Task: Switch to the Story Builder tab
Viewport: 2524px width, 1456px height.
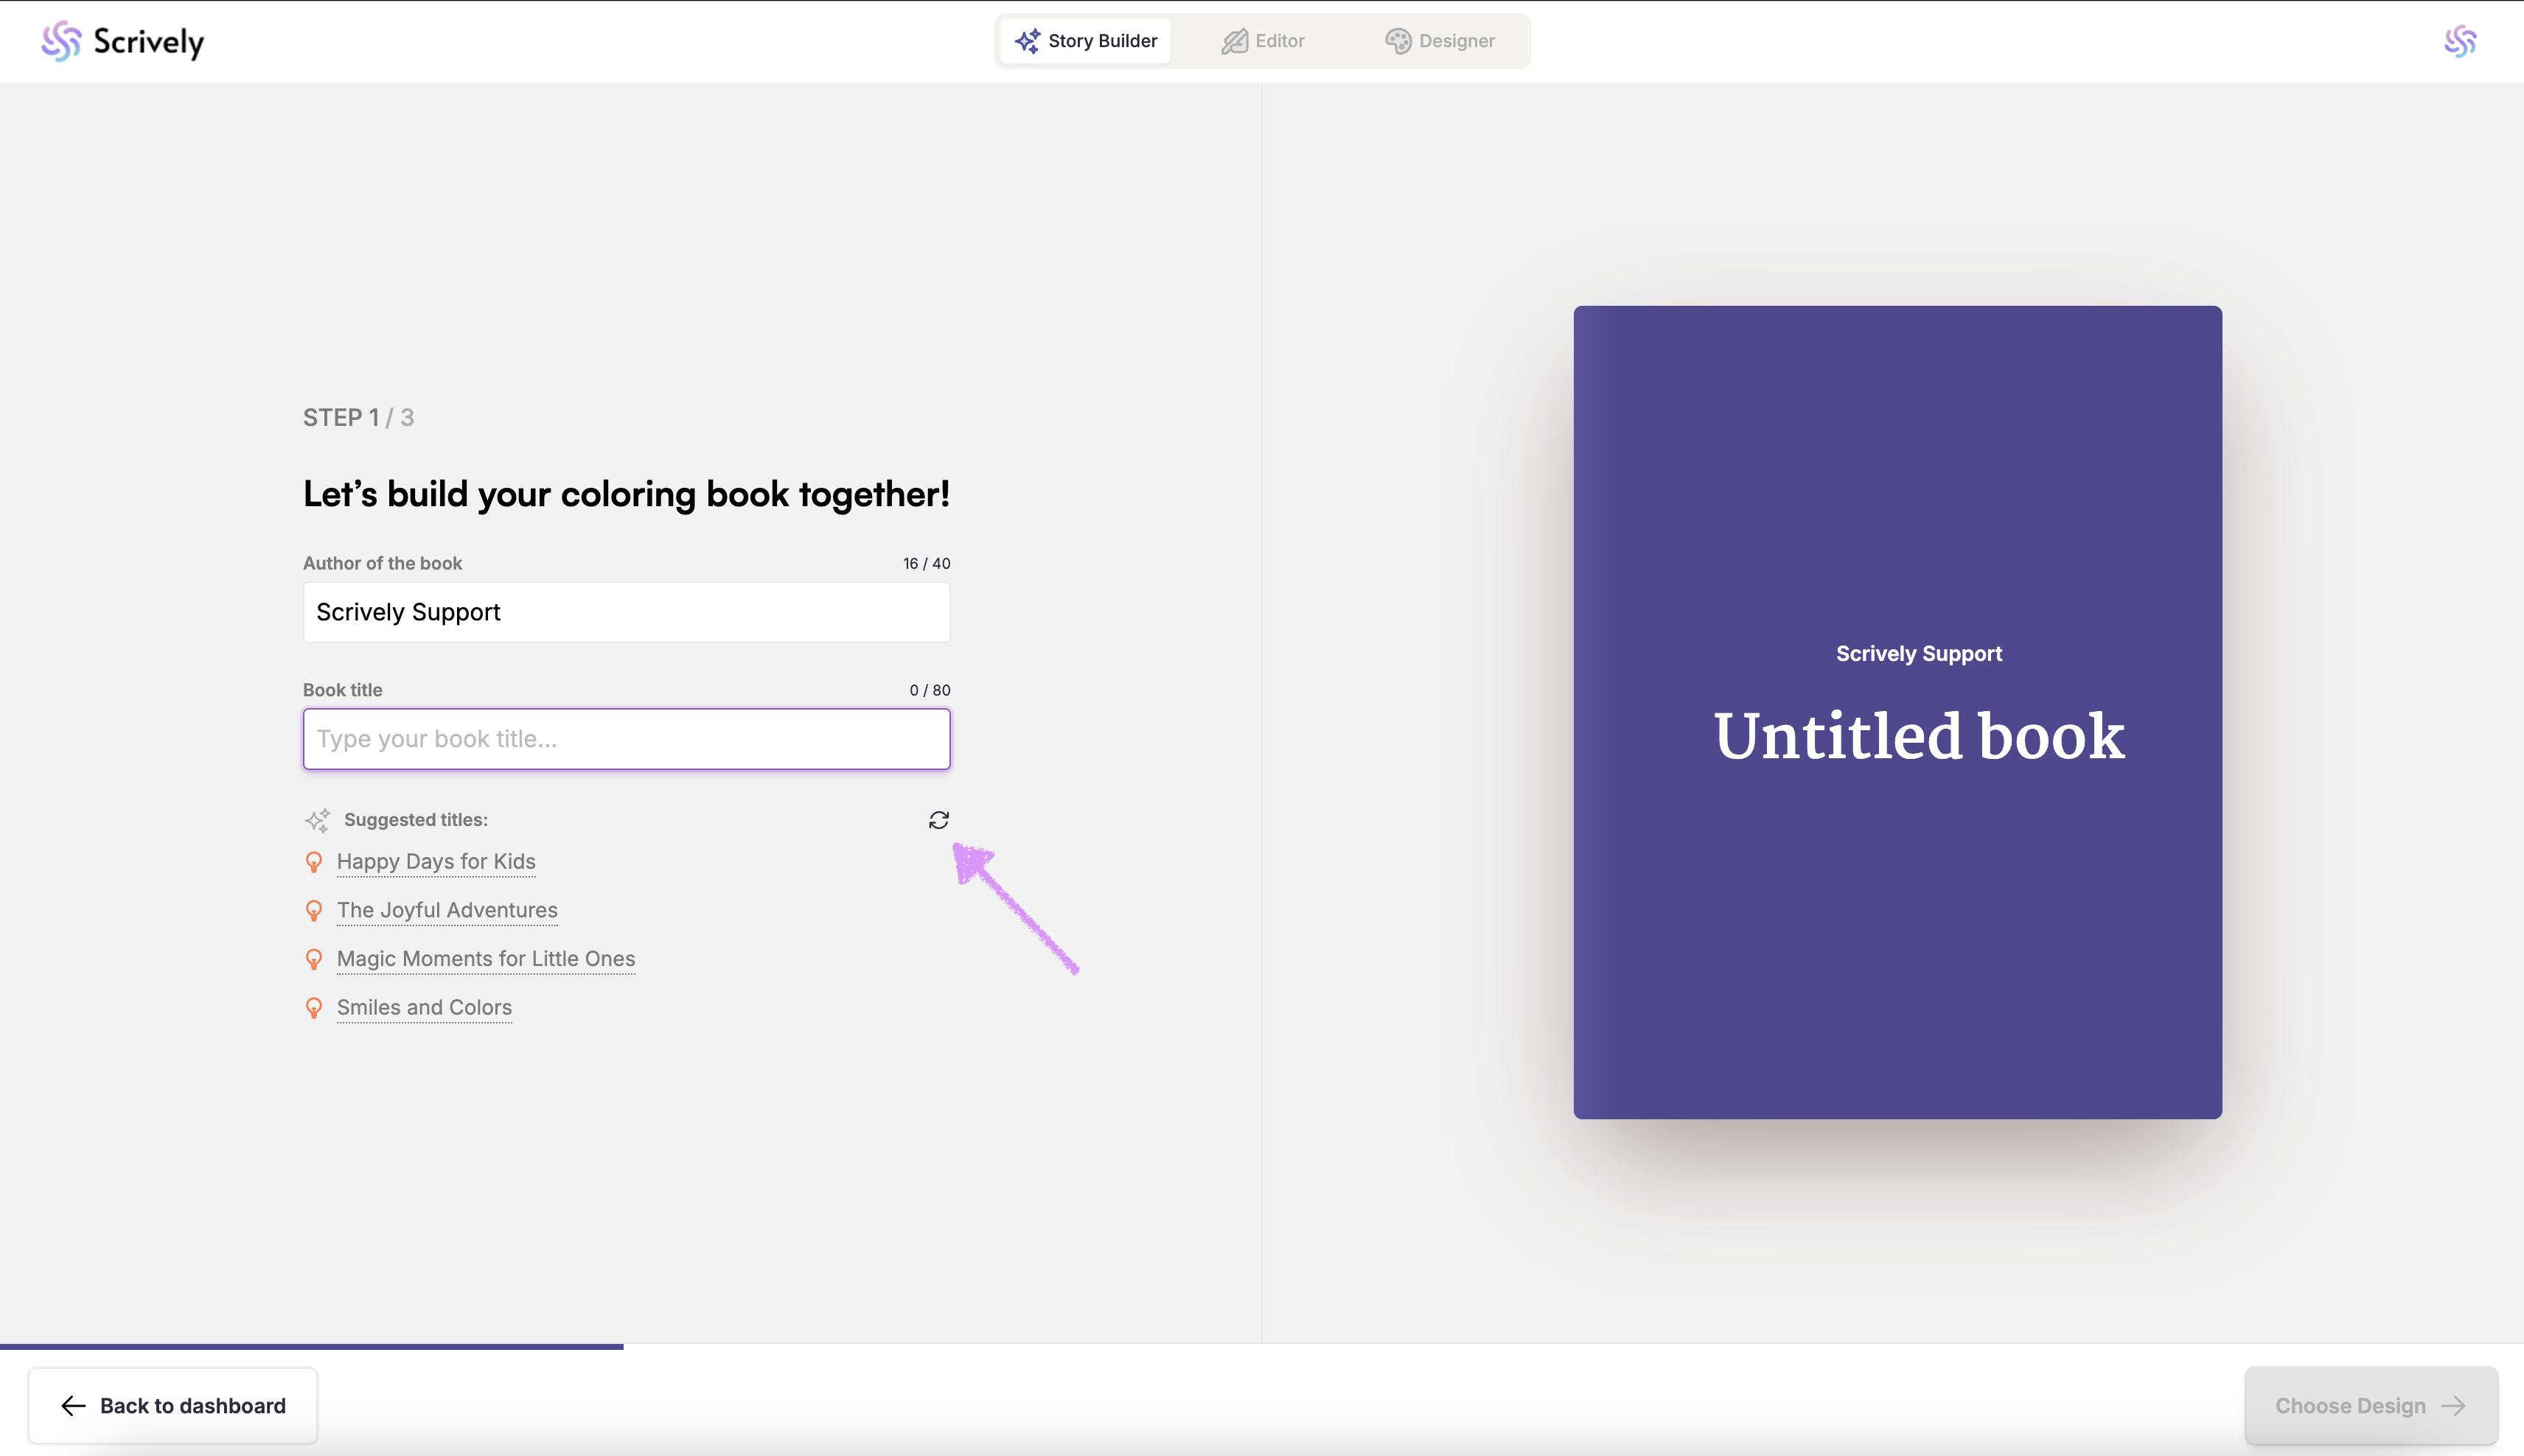Action: click(1085, 41)
